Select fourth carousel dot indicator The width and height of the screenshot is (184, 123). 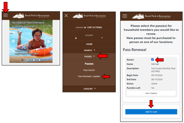tap(40, 60)
